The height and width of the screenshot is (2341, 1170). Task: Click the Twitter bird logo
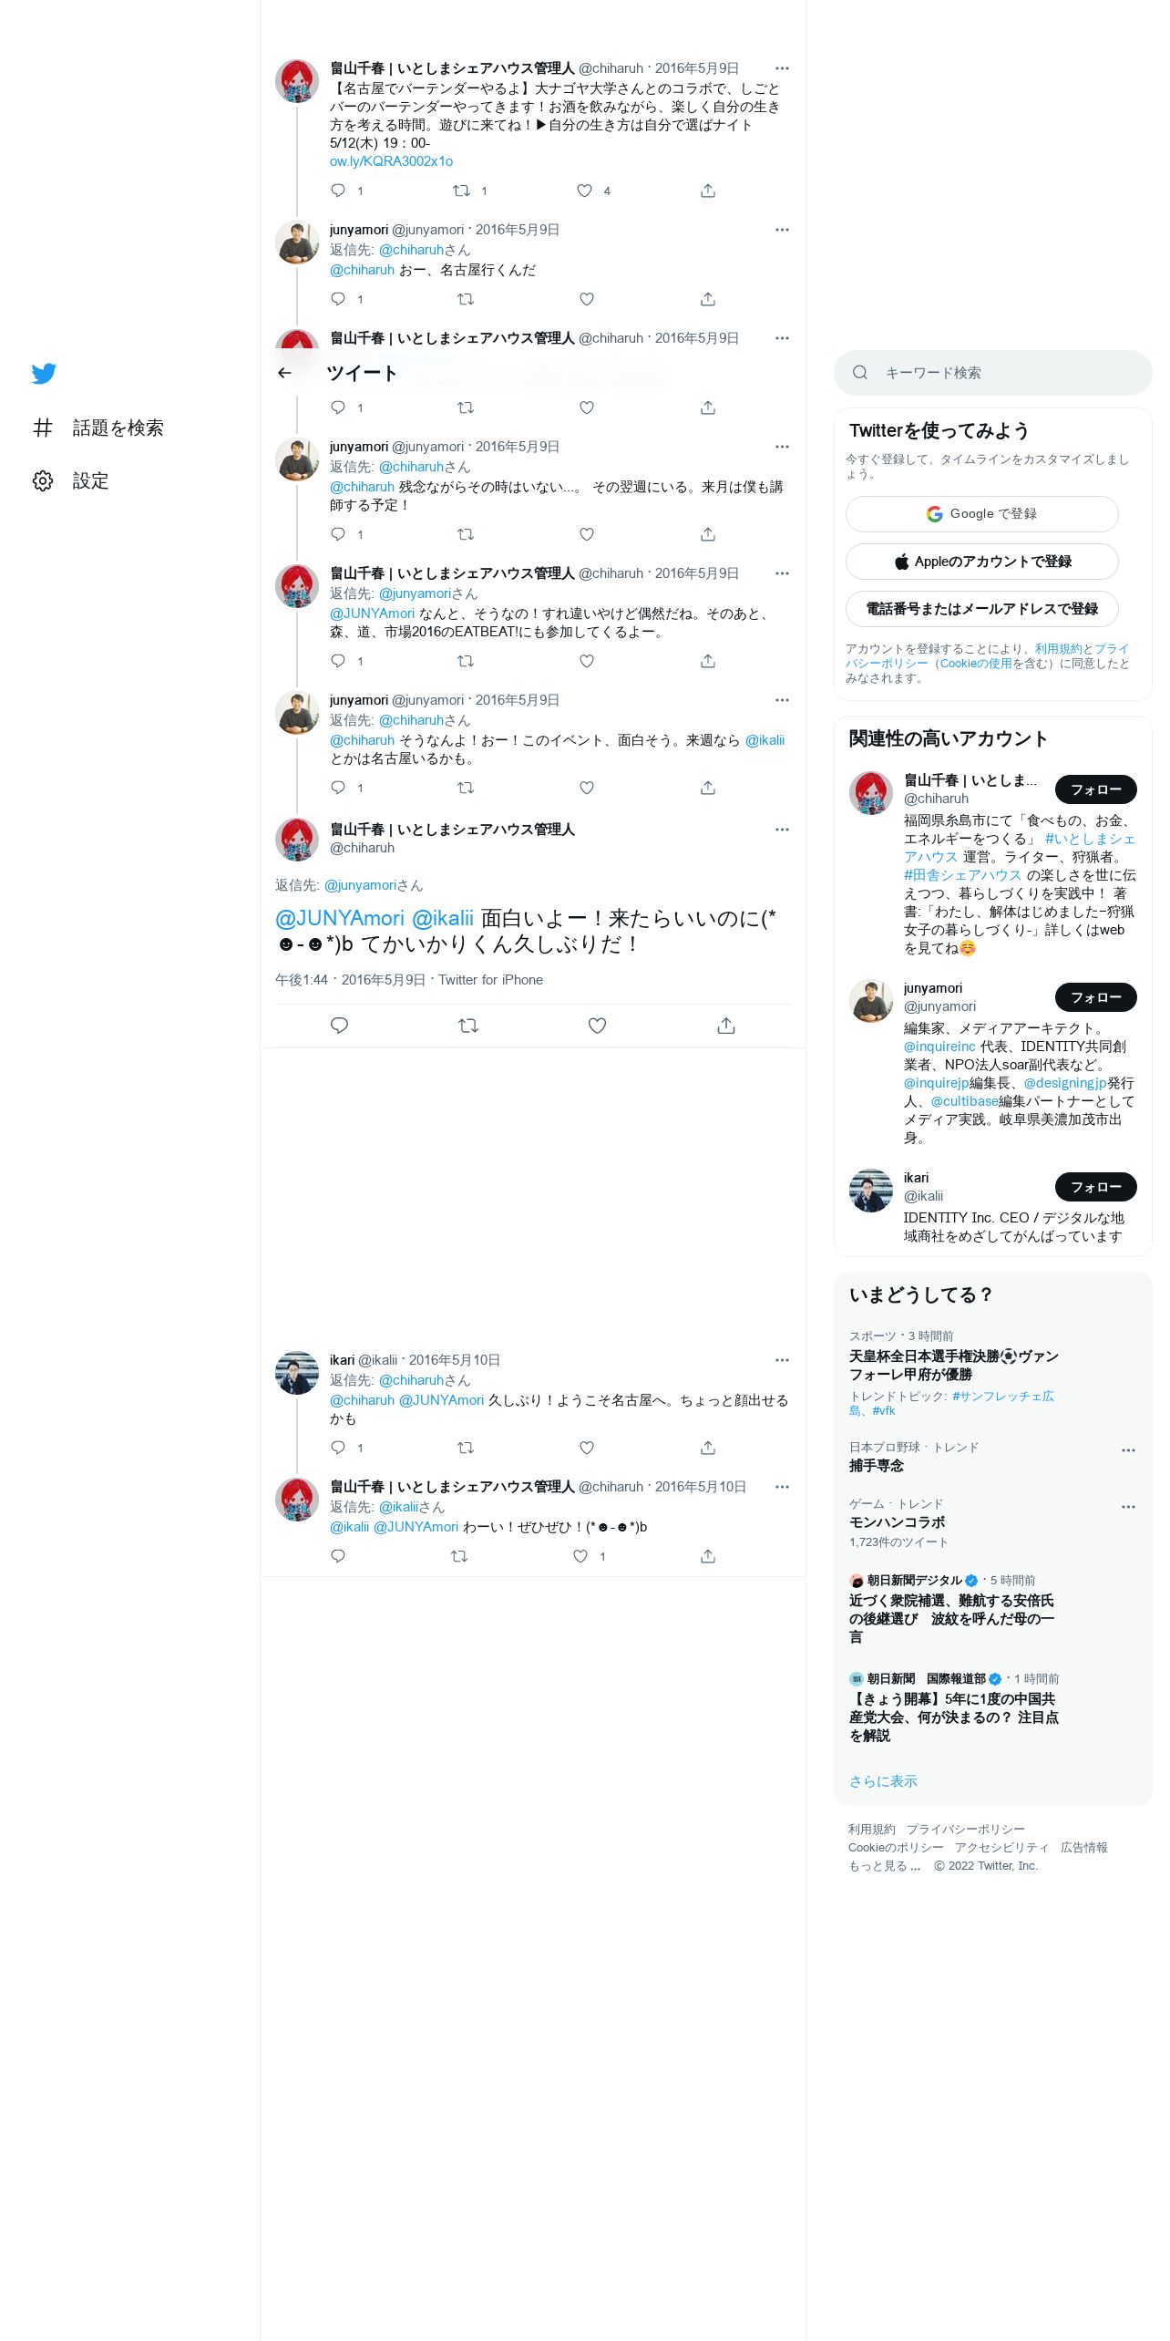(44, 374)
